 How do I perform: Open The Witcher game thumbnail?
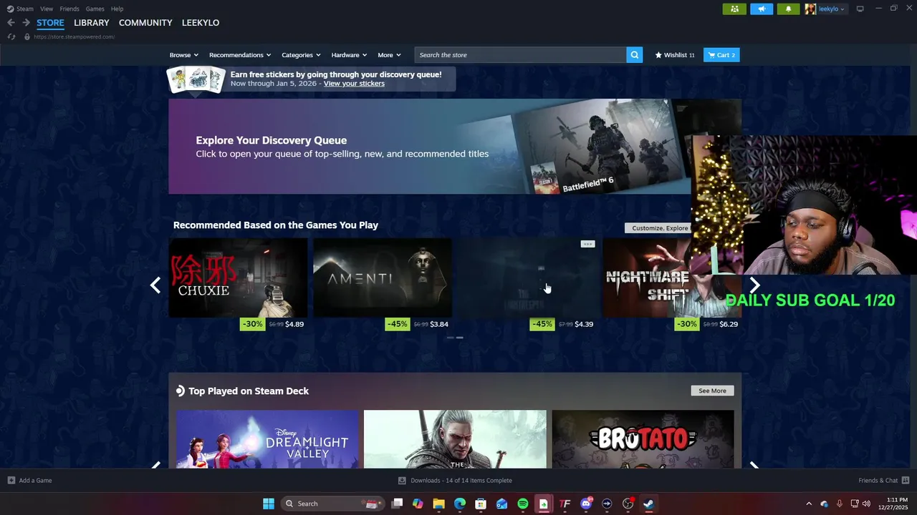[455, 439]
